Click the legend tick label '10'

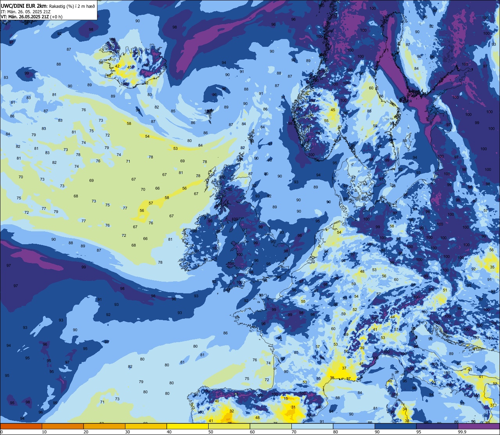44,432
